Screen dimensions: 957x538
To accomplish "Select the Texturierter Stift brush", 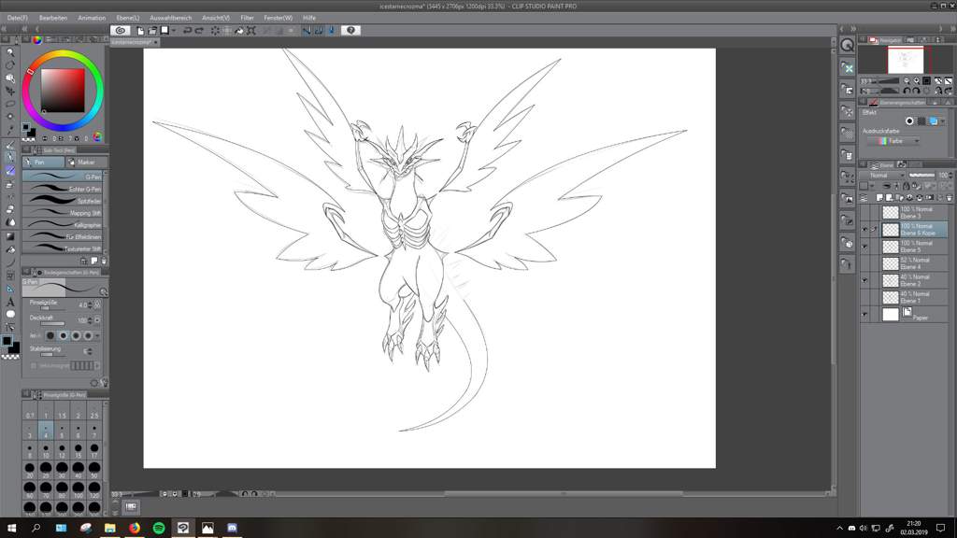I will click(63, 248).
